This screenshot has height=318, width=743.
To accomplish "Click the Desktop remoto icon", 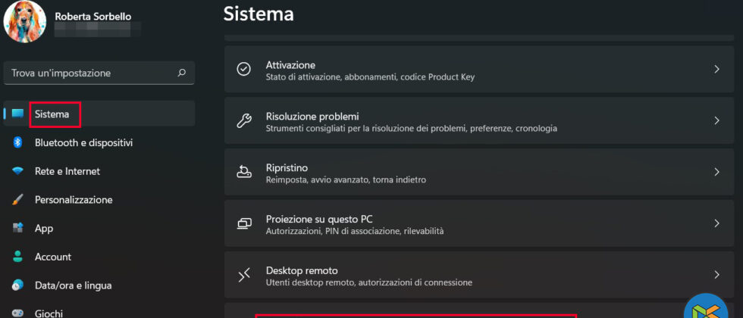I will (244, 275).
